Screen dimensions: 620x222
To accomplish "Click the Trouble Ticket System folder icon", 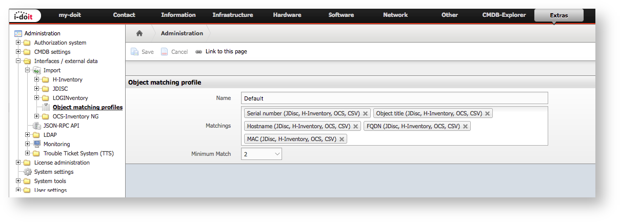I will point(36,153).
